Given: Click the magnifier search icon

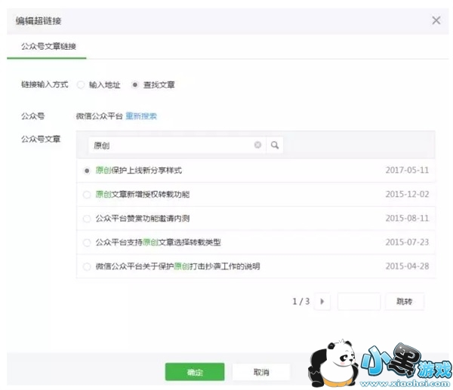Looking at the screenshot, I should point(275,145).
